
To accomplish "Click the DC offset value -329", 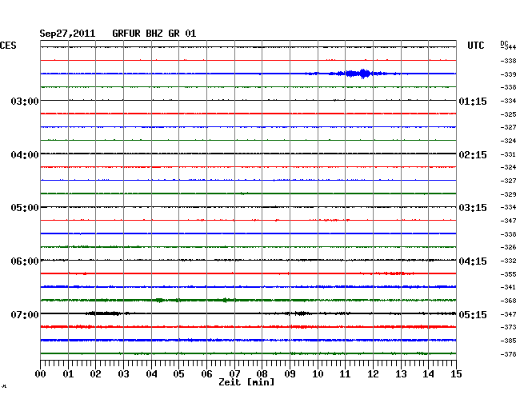I will click(x=508, y=194).
